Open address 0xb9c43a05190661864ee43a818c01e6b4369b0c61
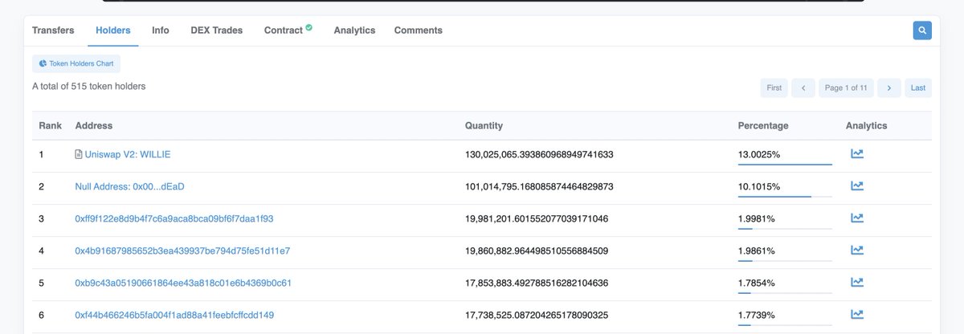964x334 pixels. point(183,283)
